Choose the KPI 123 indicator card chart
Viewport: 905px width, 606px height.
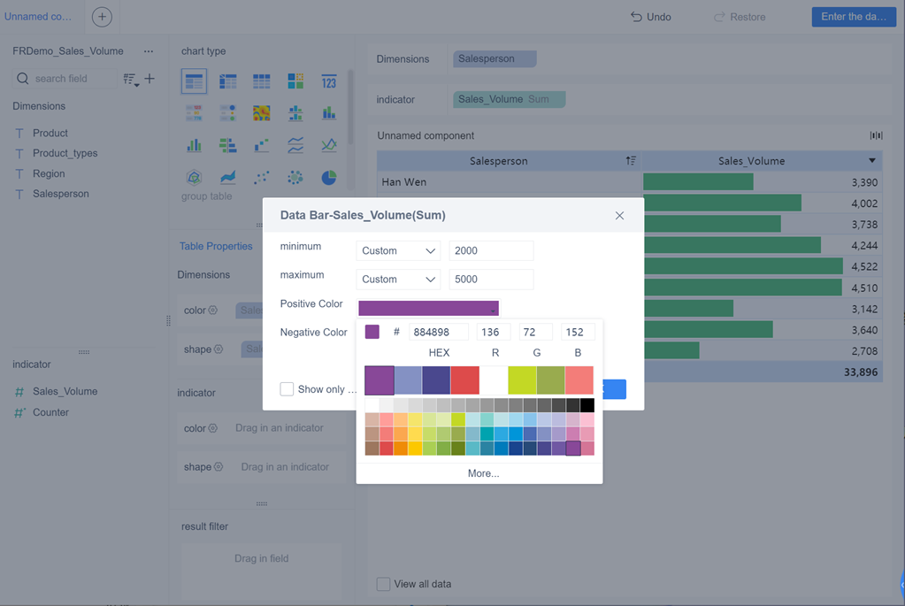329,81
